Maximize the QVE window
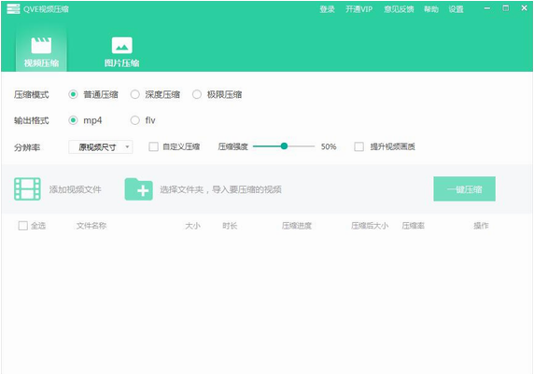Image resolution: width=534 pixels, height=374 pixels. point(506,8)
